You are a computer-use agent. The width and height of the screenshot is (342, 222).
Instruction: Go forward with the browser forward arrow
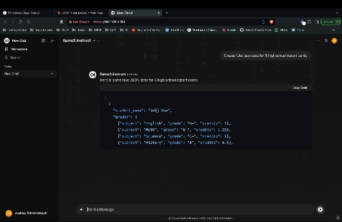pos(13,22)
